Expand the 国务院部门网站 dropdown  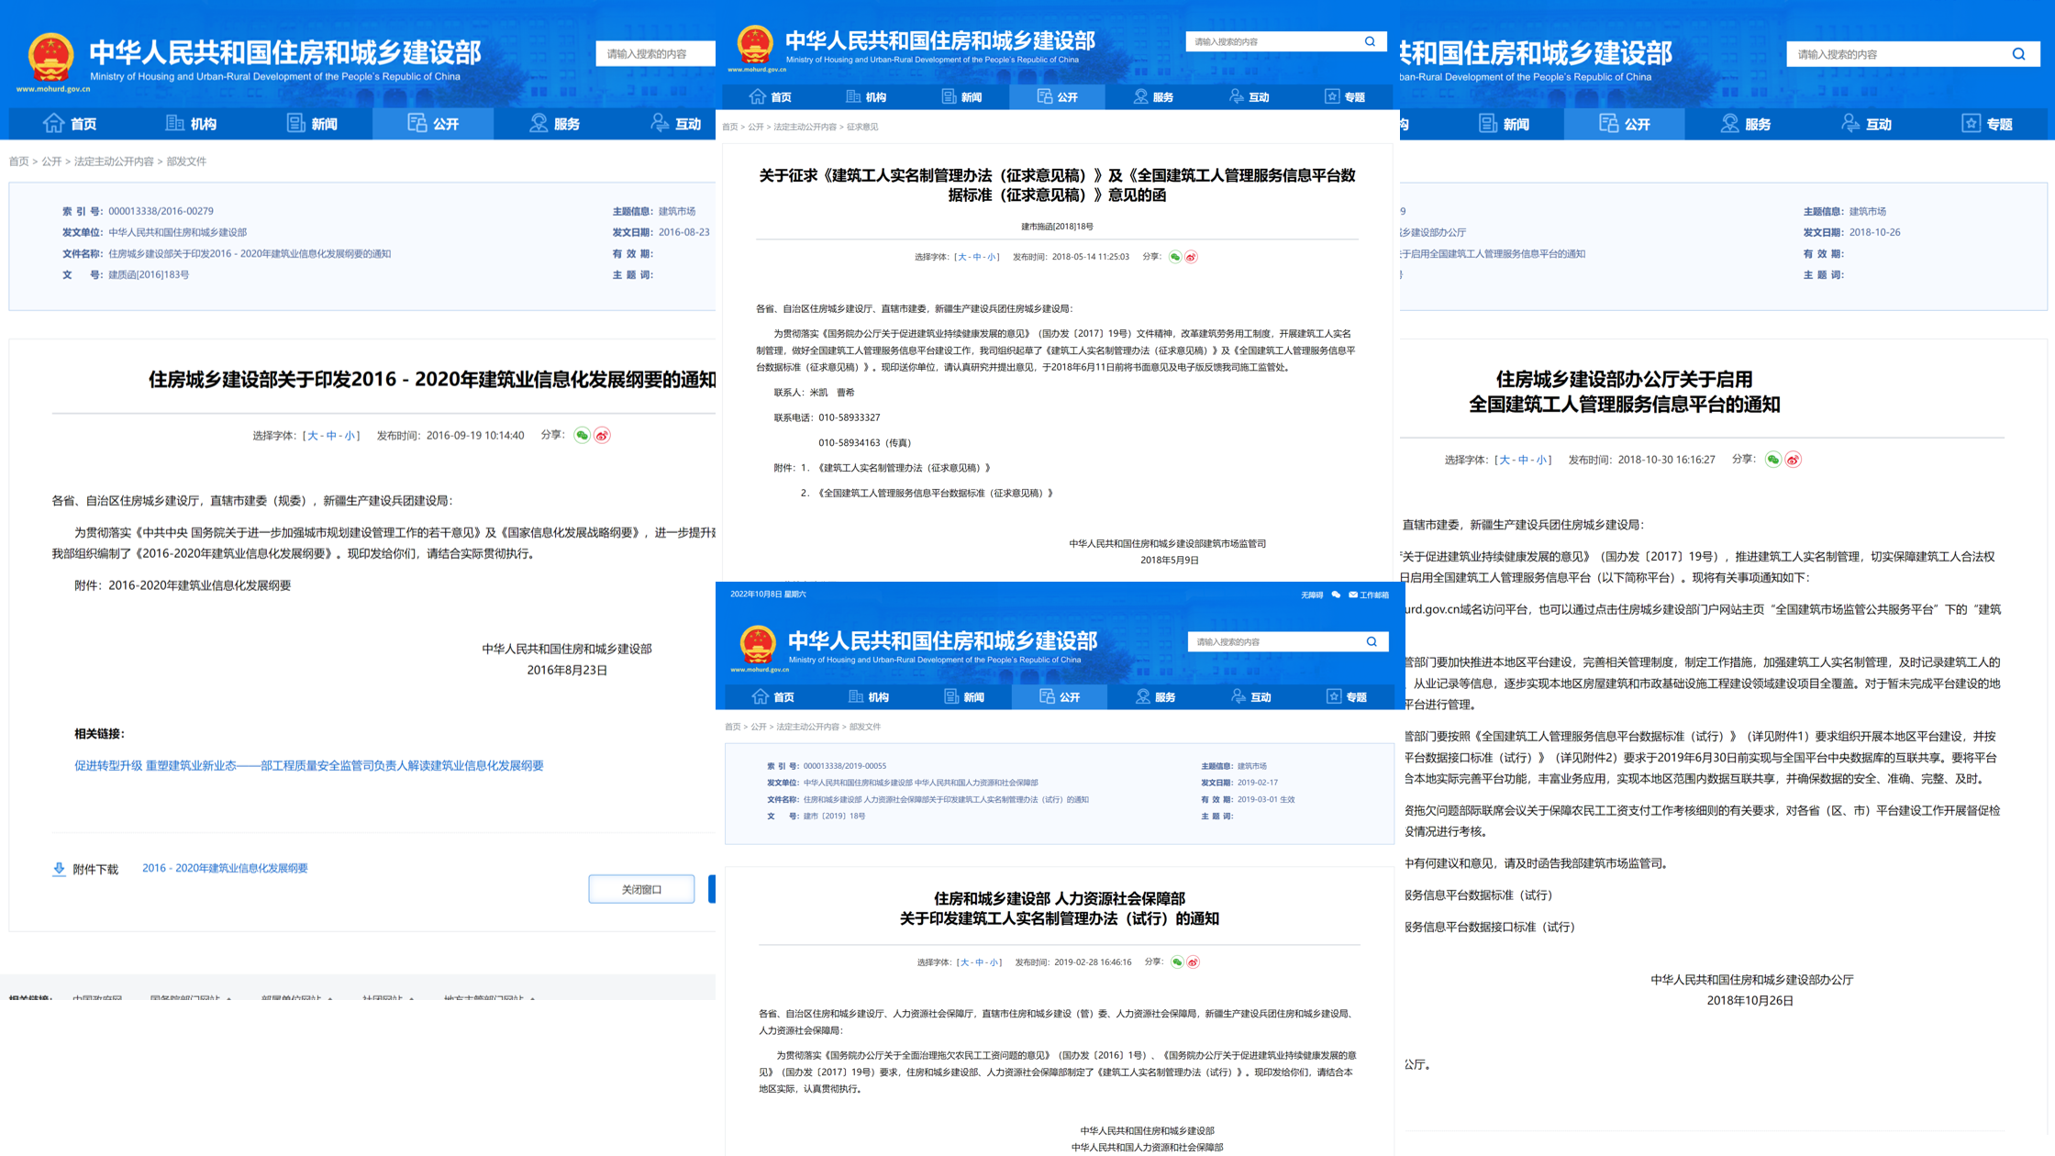click(183, 997)
